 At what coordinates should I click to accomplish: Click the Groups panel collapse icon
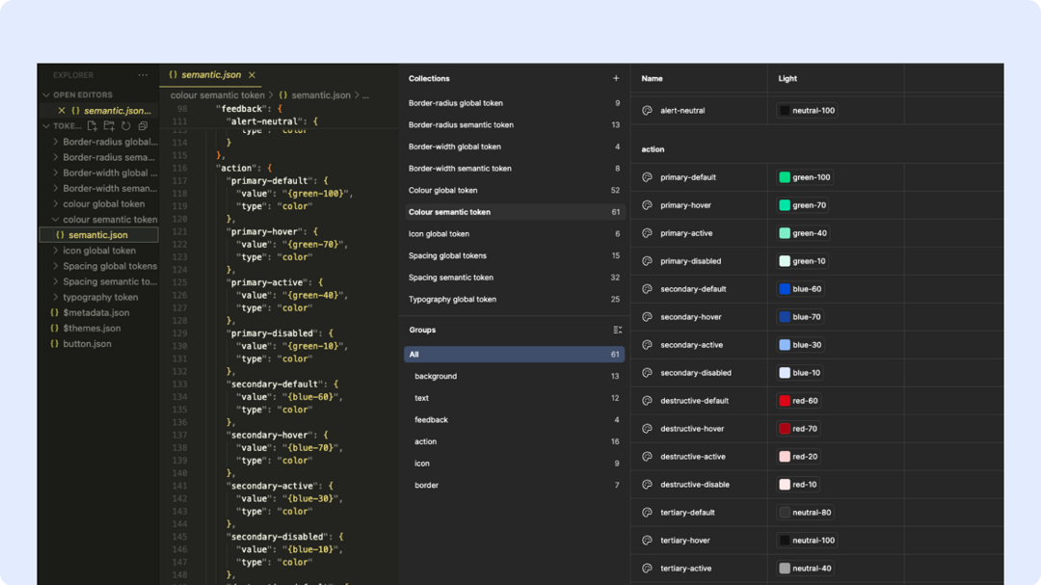click(617, 330)
